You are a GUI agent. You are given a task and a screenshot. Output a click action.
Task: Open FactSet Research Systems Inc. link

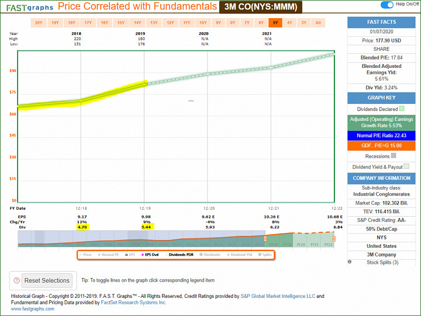pos(133,303)
